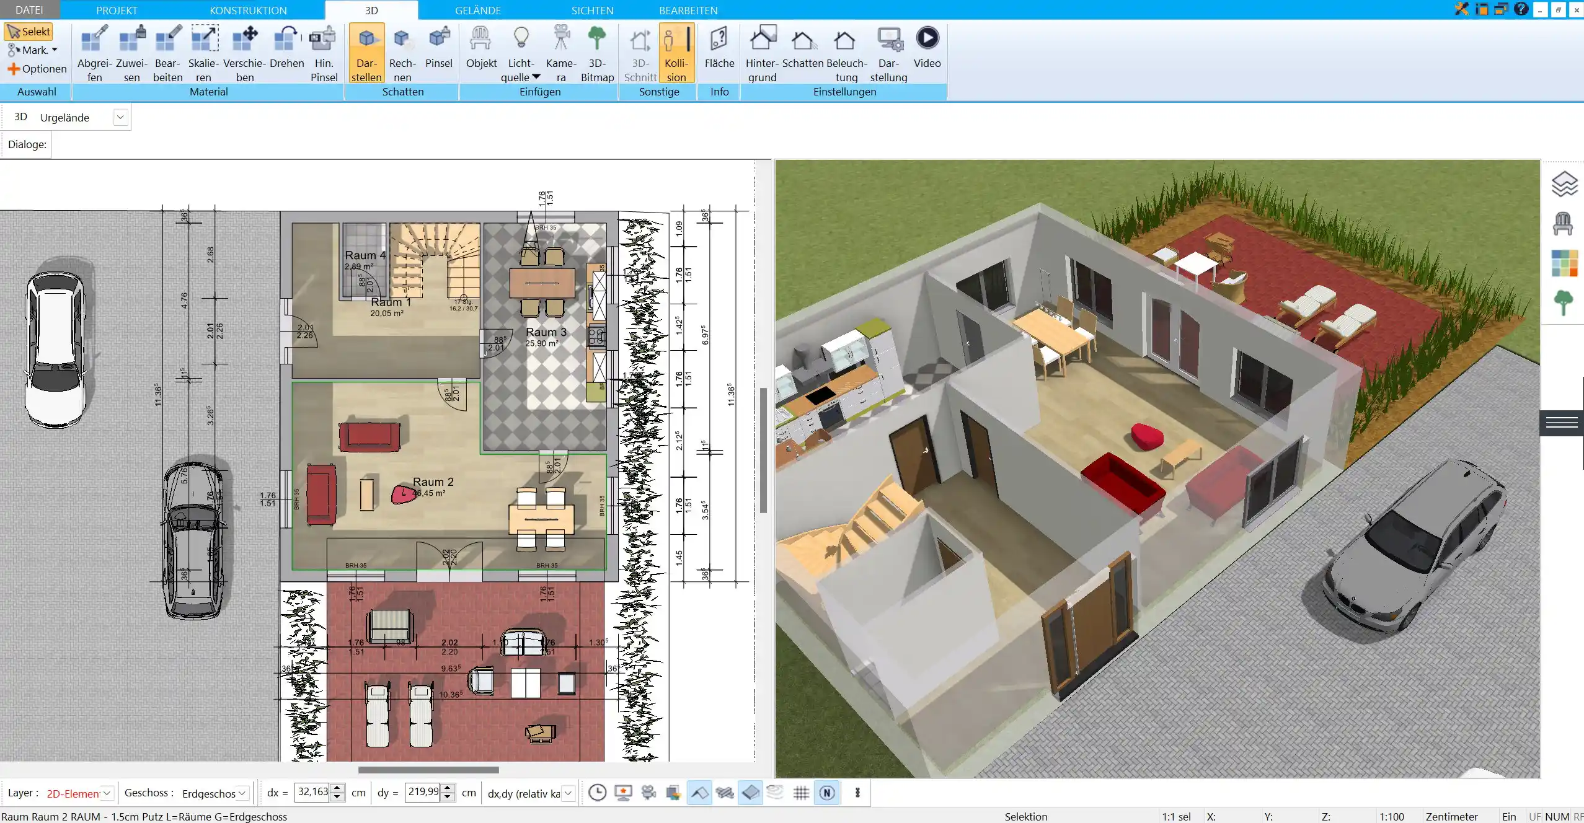Click the dx value field
The height and width of the screenshot is (823, 1584).
(312, 792)
